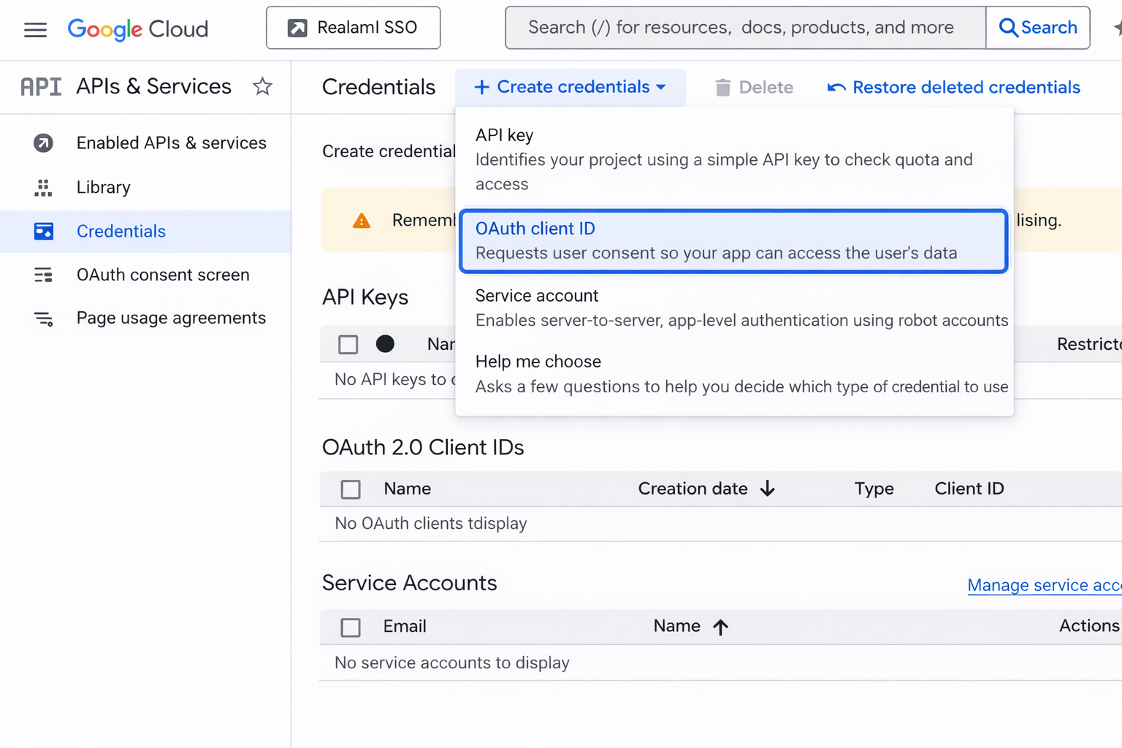
Task: Open Library via its grid icon
Action: [43, 188]
